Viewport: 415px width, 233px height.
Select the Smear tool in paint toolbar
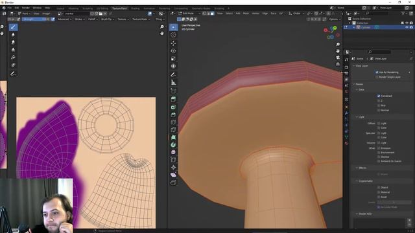[13, 42]
